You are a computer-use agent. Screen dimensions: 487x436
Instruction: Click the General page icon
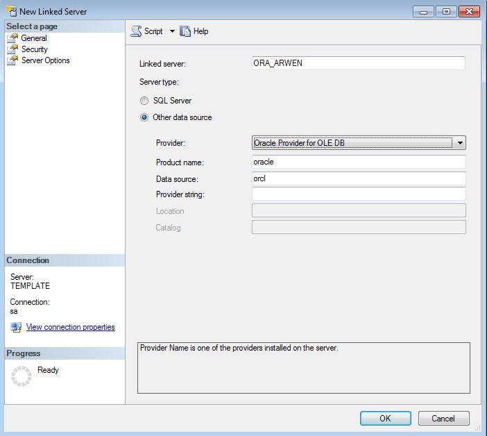12,38
